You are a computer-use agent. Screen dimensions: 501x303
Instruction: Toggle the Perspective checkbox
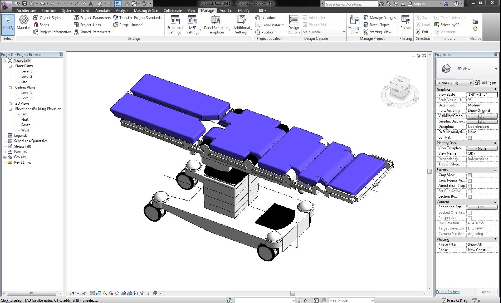pyautogui.click(x=470, y=218)
